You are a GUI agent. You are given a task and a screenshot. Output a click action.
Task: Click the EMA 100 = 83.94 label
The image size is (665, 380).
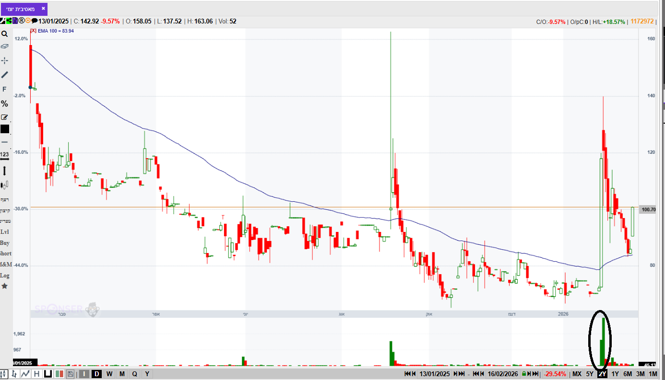tap(56, 31)
